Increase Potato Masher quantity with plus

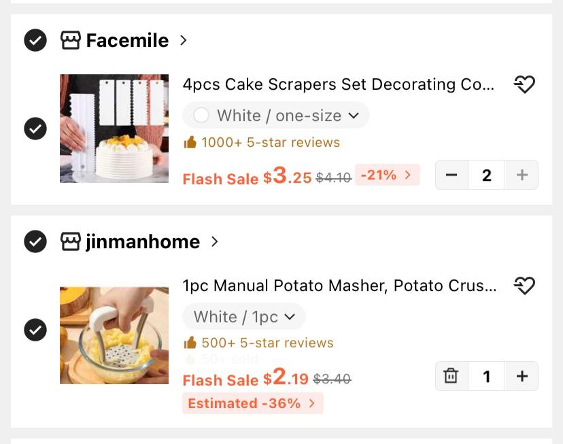pyautogui.click(x=522, y=376)
